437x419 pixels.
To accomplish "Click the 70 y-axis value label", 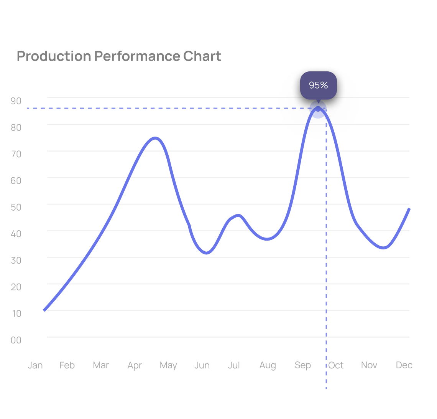I will [16, 154].
